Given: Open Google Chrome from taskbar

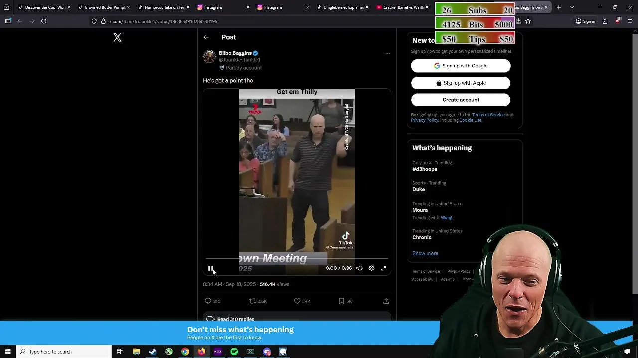Looking at the screenshot, I should (185, 352).
